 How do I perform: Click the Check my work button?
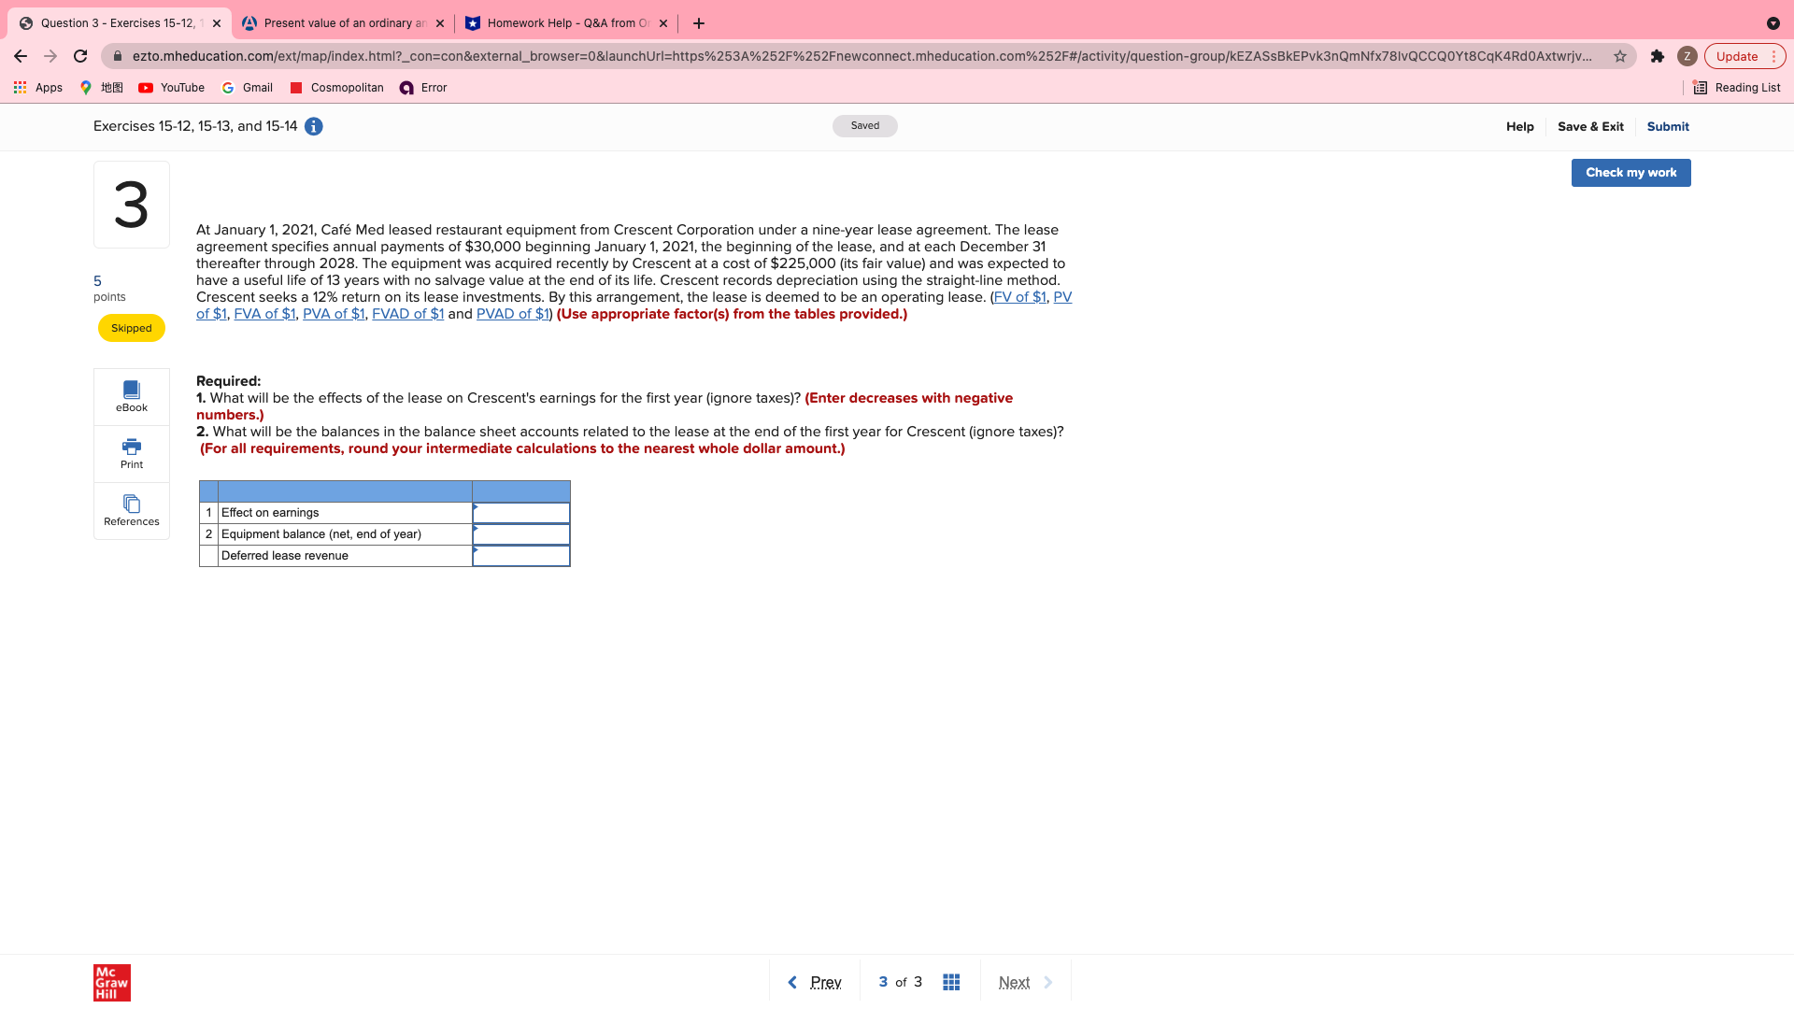[x=1630, y=172]
